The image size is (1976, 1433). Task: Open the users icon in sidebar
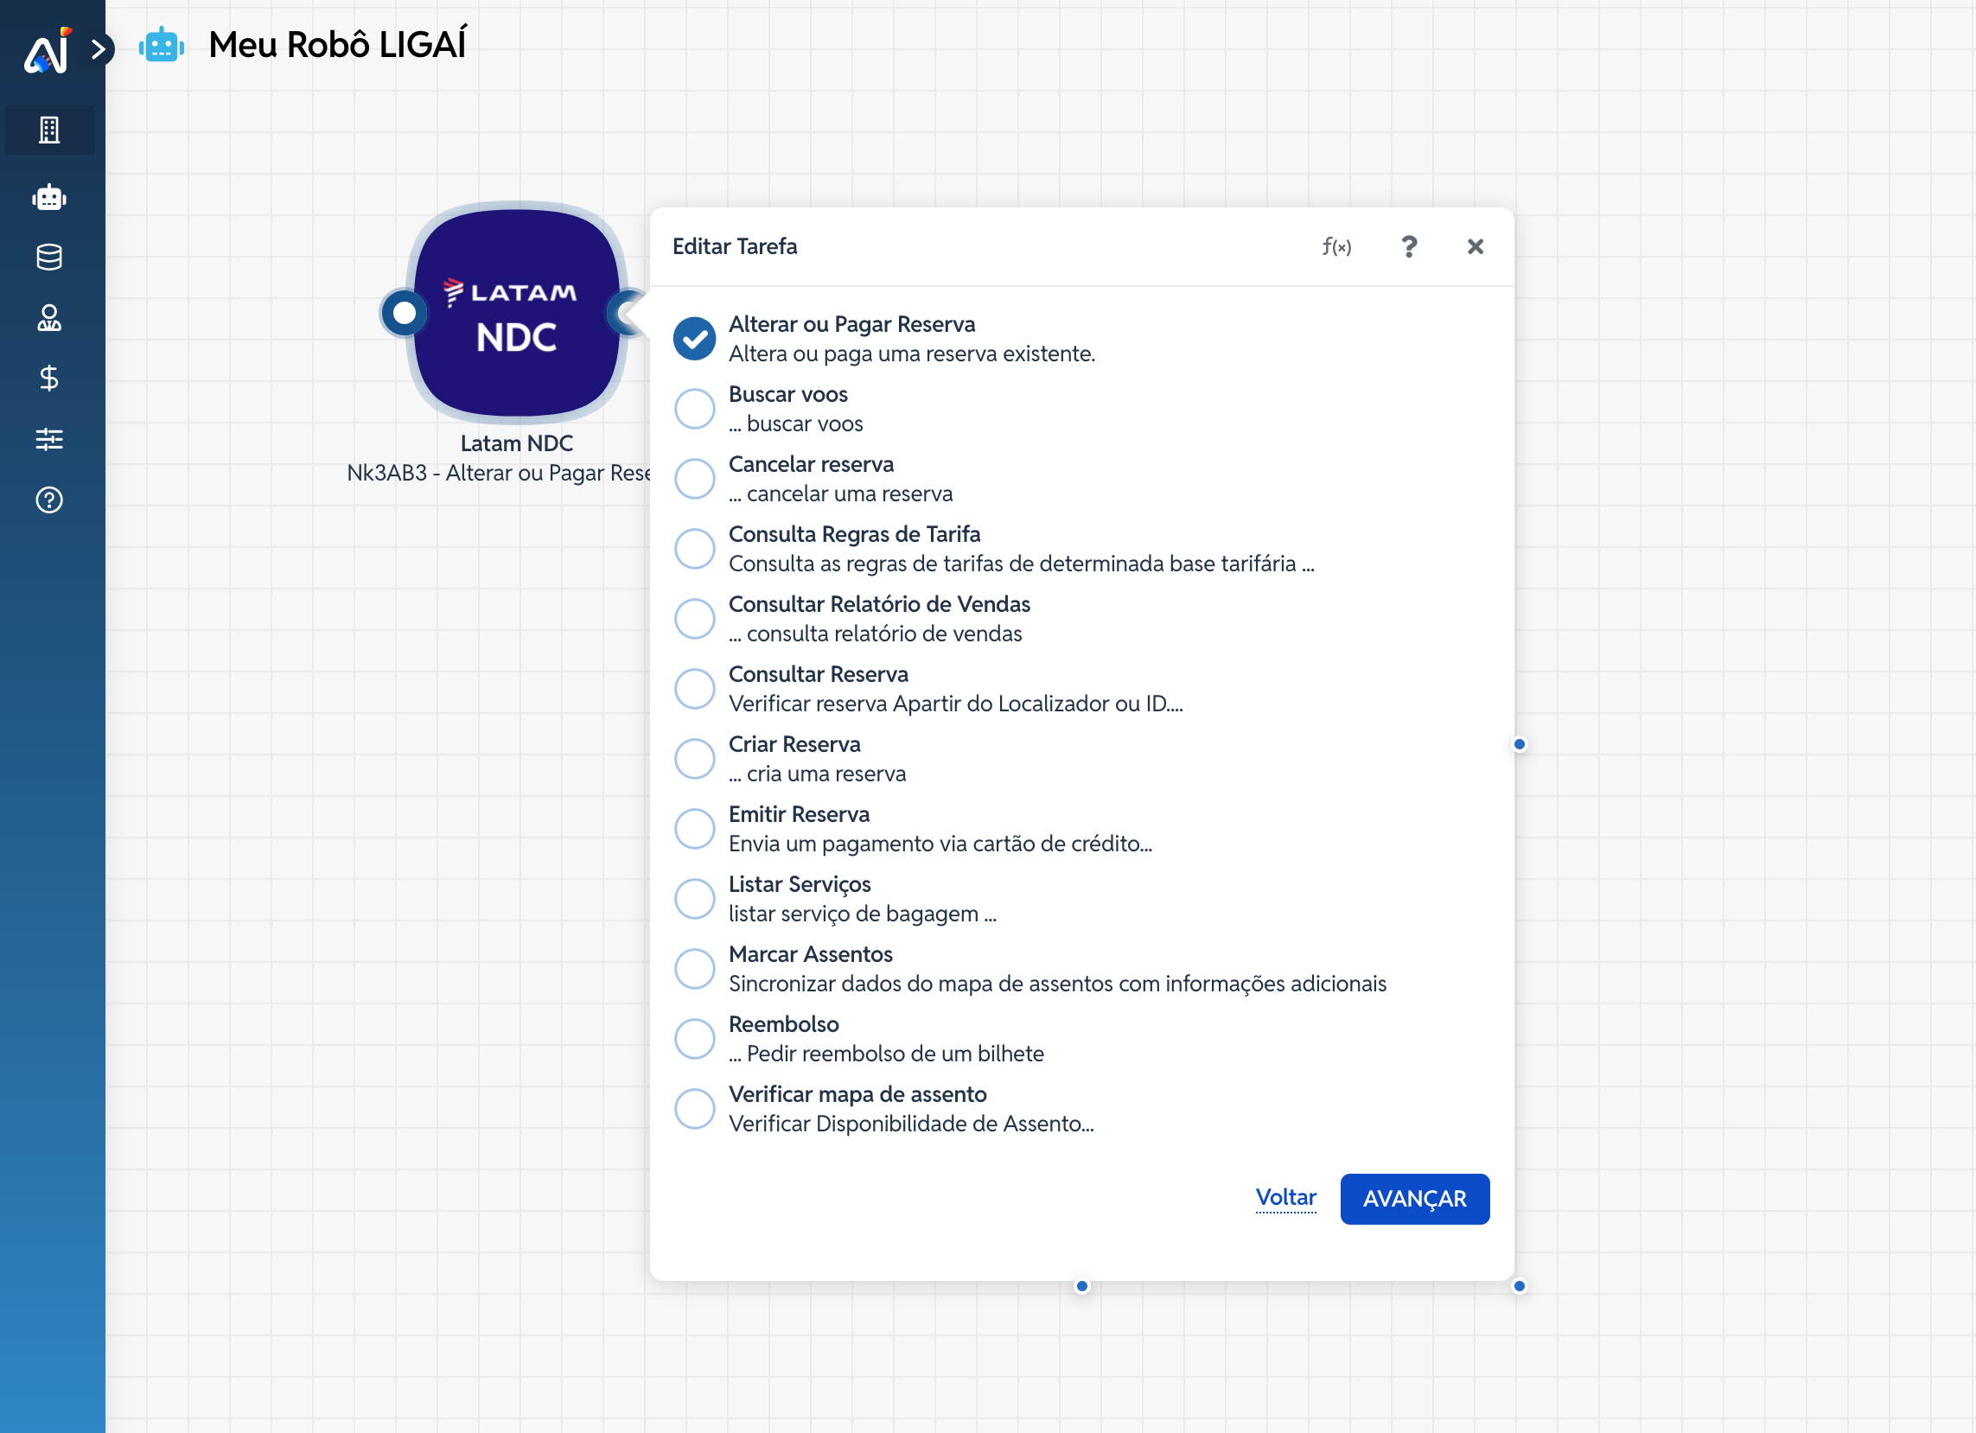(48, 318)
